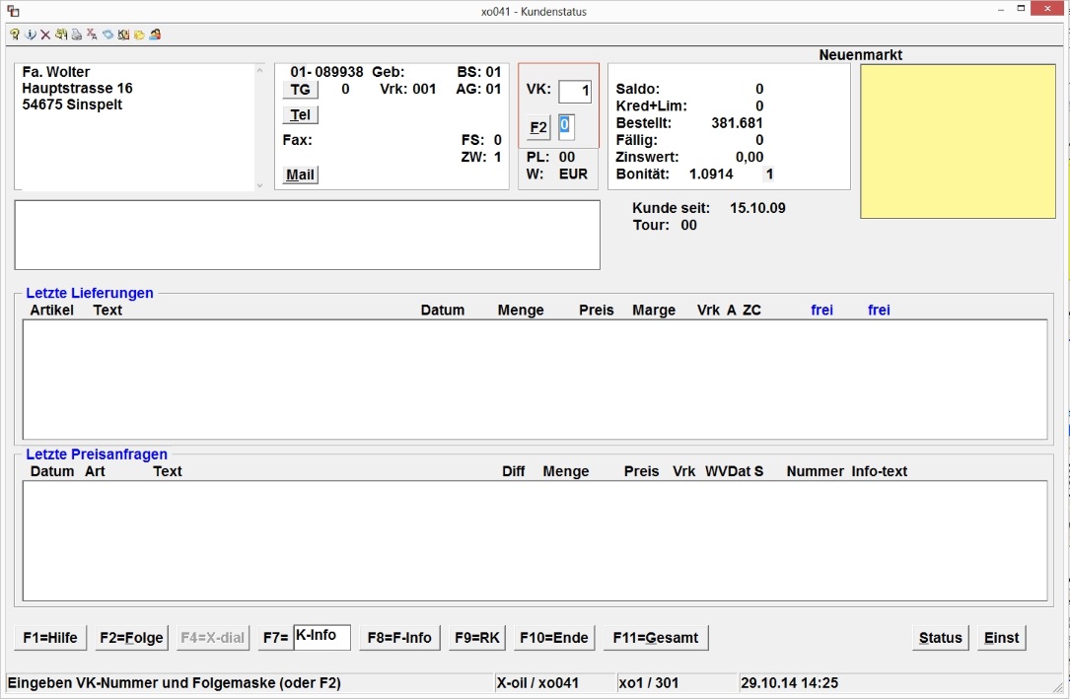
Task: Click the F9=RK button
Action: (x=477, y=638)
